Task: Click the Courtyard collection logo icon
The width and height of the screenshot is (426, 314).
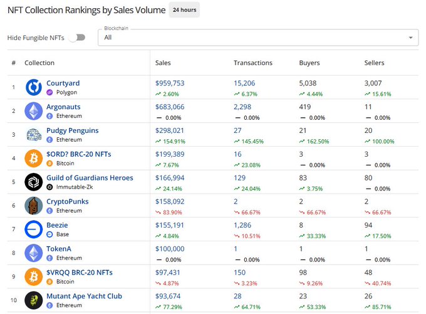Action: click(34, 87)
